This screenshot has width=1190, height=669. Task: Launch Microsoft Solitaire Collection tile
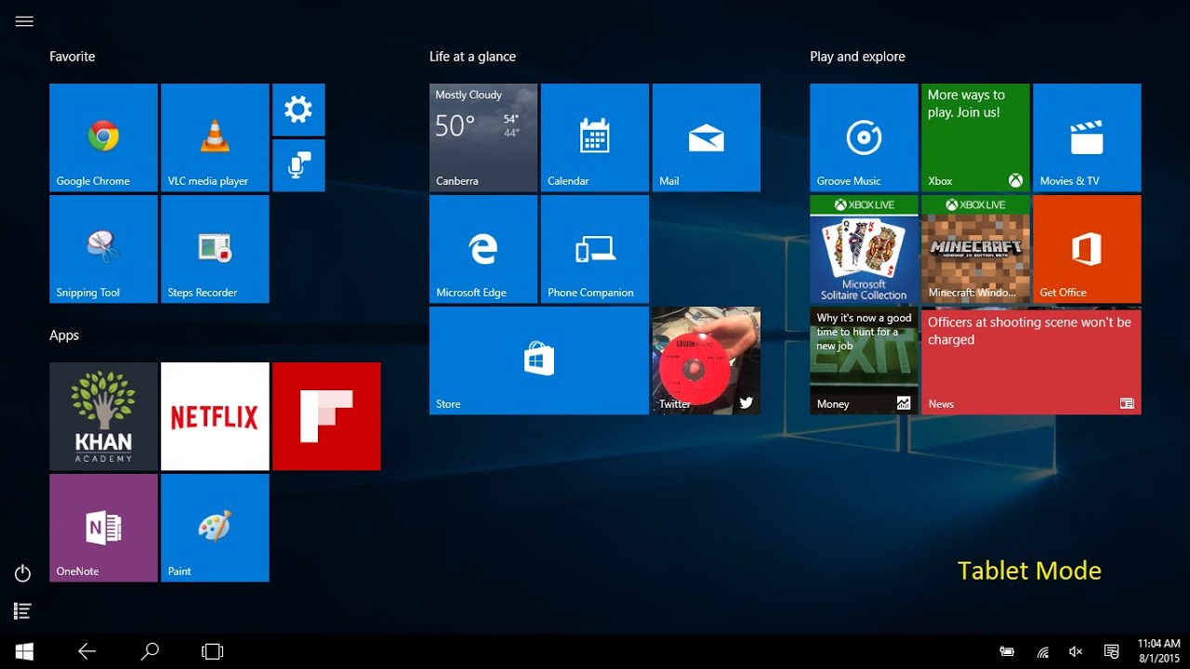(x=864, y=249)
